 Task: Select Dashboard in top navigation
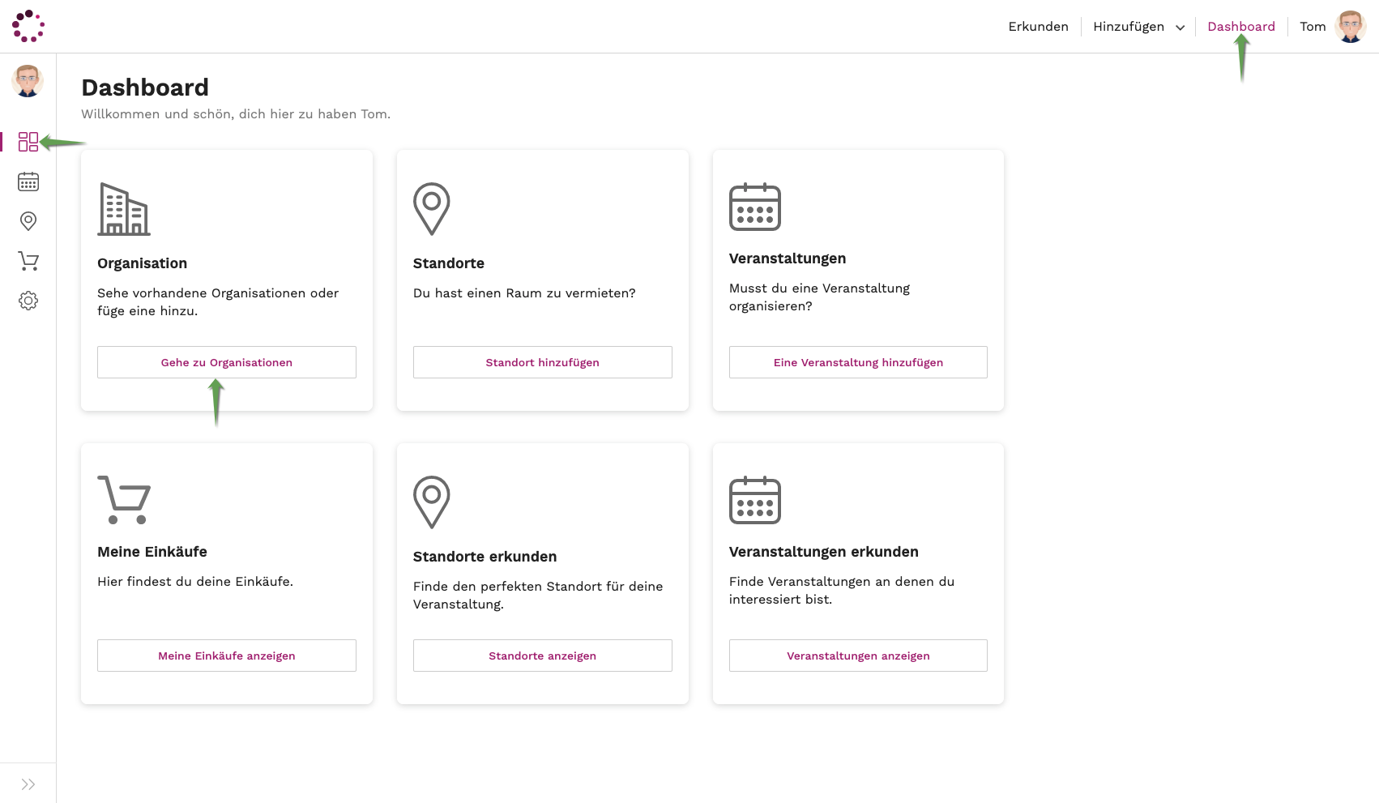(x=1240, y=27)
